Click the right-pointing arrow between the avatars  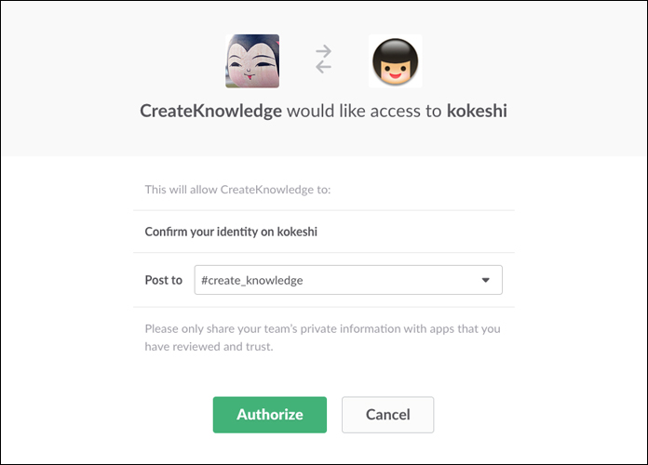(x=324, y=53)
